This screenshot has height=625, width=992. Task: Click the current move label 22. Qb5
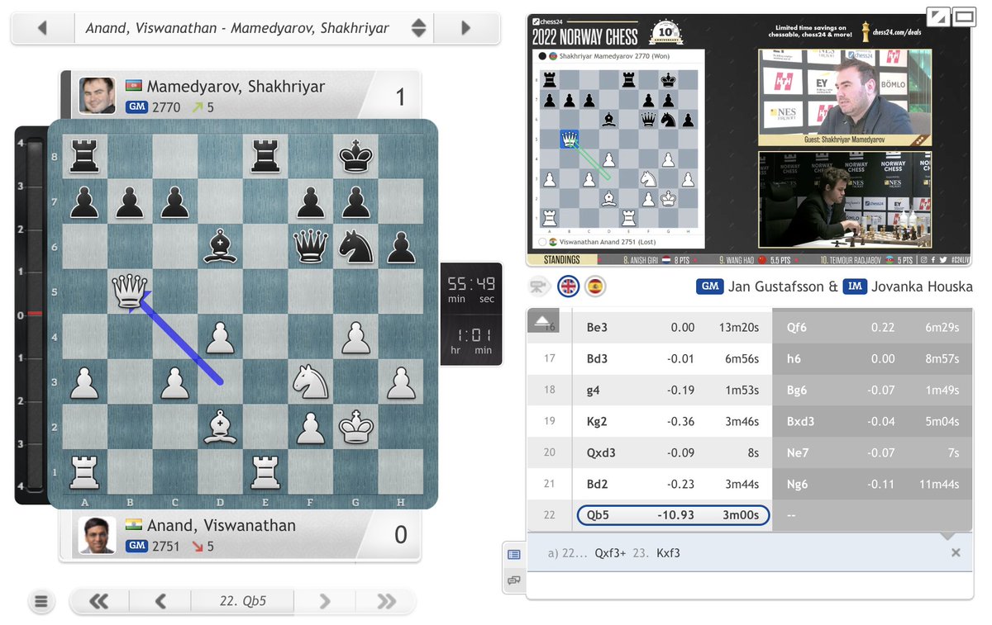click(243, 602)
